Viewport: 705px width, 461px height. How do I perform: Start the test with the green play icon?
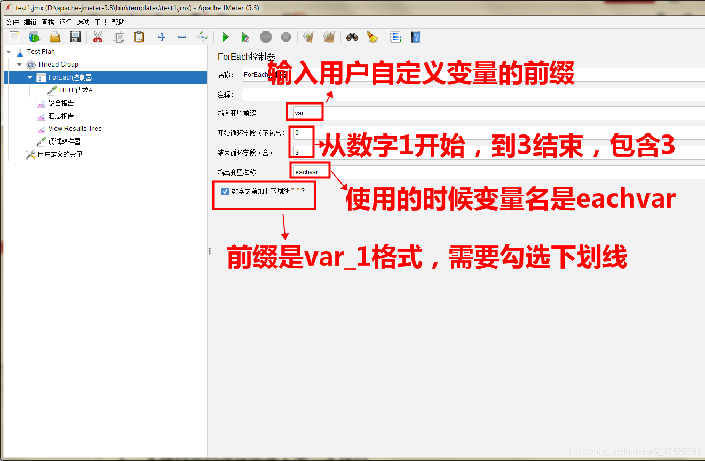(x=225, y=37)
